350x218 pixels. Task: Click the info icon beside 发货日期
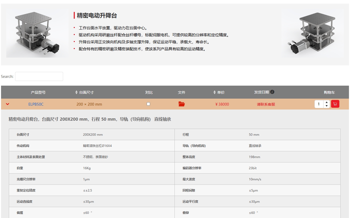[272, 92]
